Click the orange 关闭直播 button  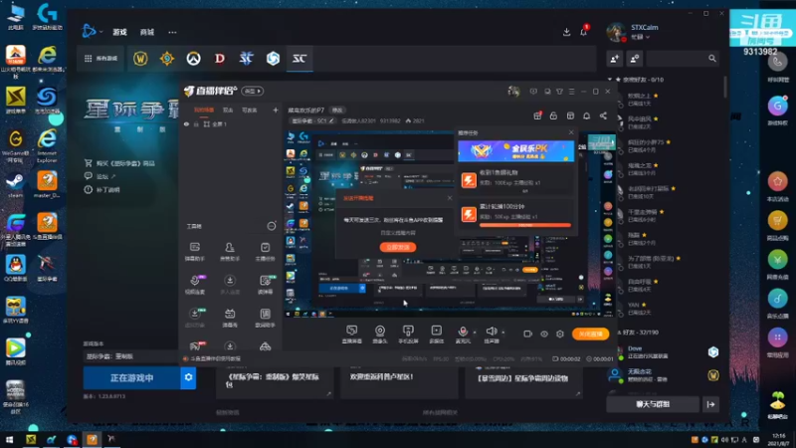pos(590,334)
